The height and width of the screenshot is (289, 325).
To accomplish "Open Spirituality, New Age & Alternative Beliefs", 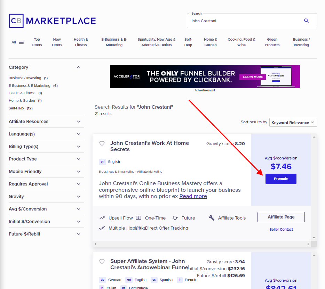I will pyautogui.click(x=157, y=42).
